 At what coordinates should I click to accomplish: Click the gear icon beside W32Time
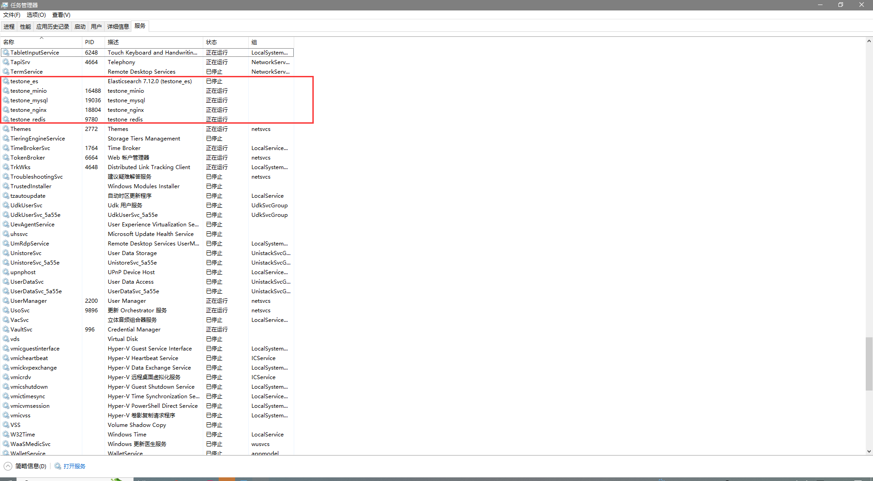pos(6,435)
